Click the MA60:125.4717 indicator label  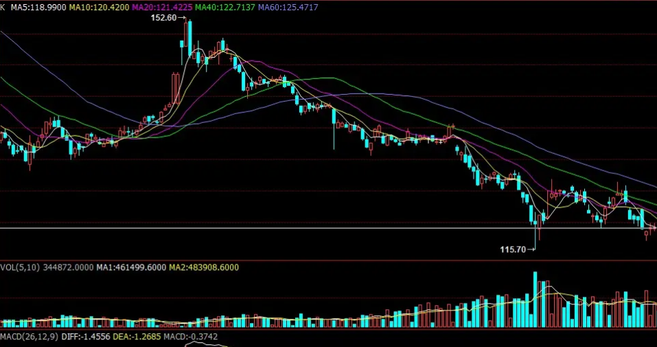288,8
